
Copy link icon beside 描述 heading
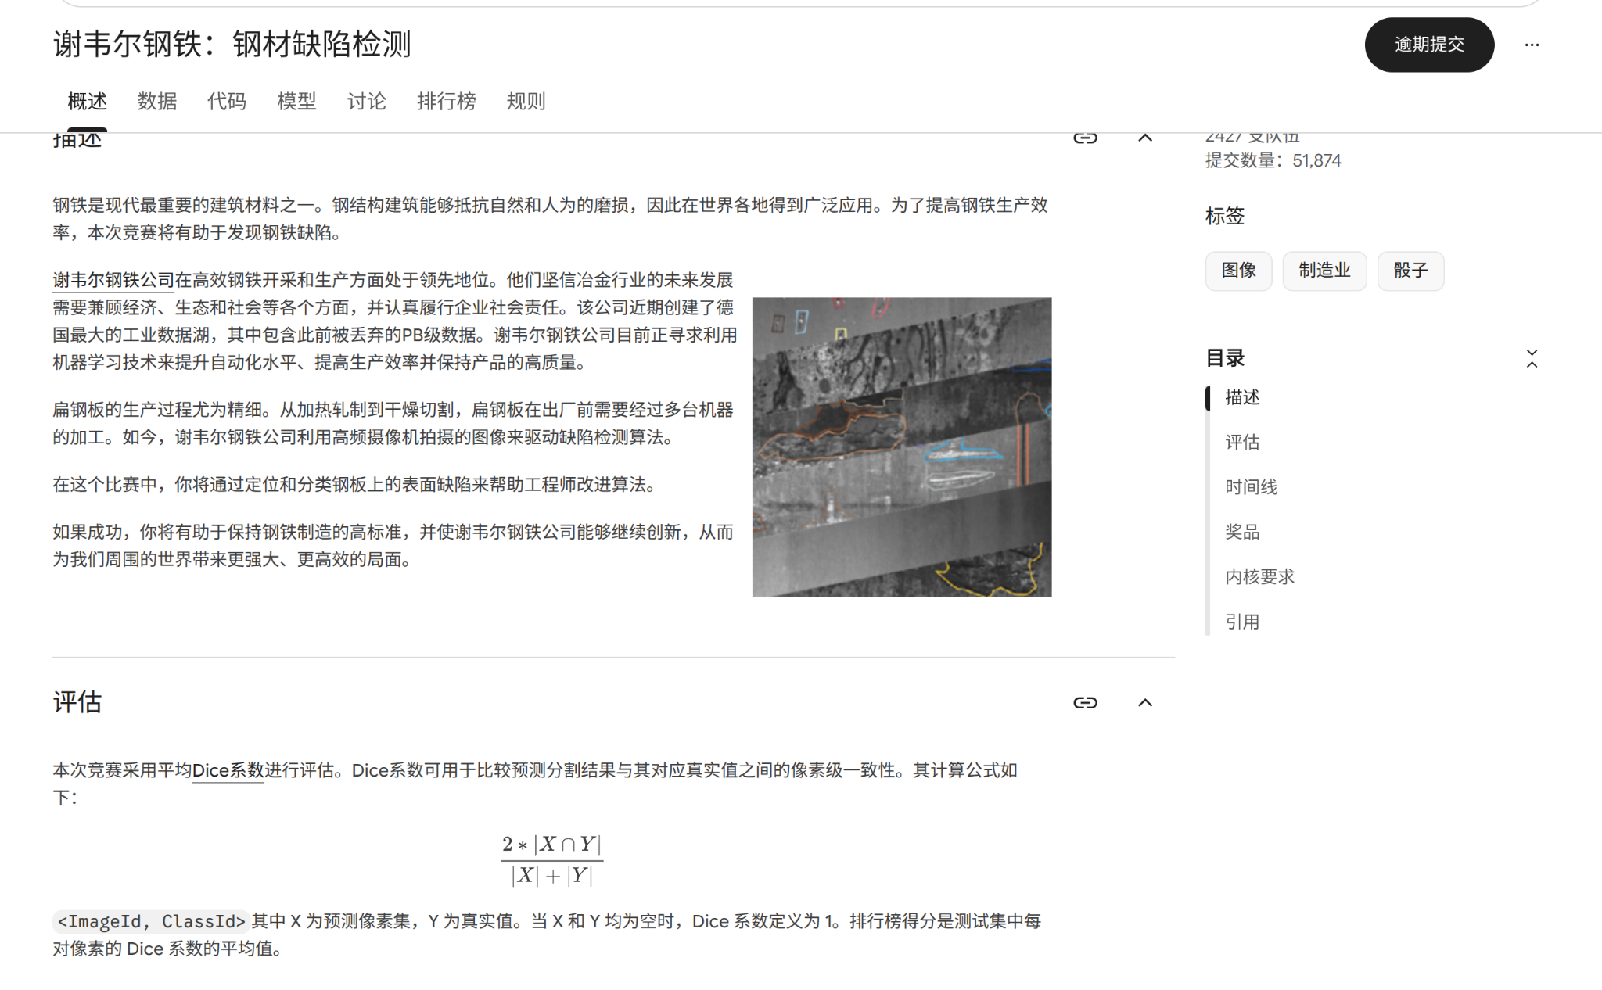click(x=1085, y=138)
